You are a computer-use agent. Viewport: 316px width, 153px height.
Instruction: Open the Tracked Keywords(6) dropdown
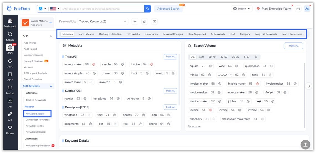coord(103,22)
